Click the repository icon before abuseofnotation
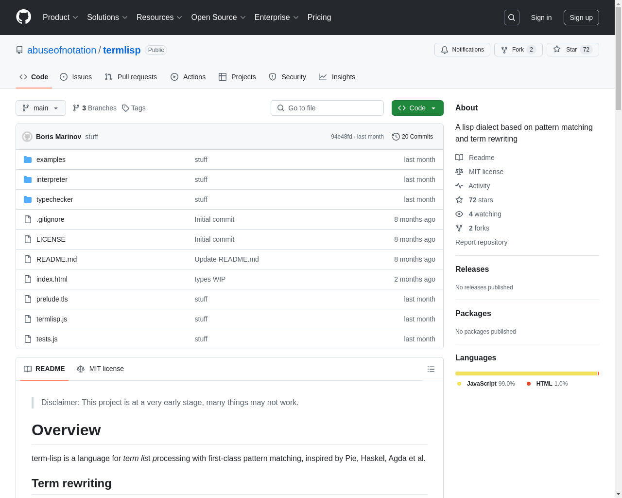The height and width of the screenshot is (498, 622). [x=19, y=50]
